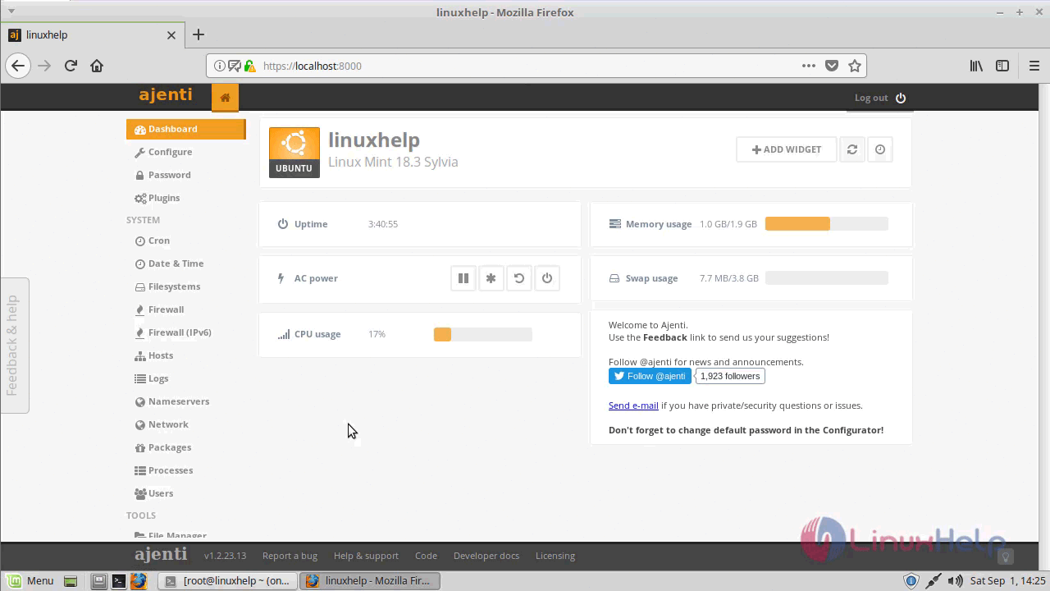Click the Ajenti home icon button
This screenshot has width=1050, height=591.
[x=225, y=97]
